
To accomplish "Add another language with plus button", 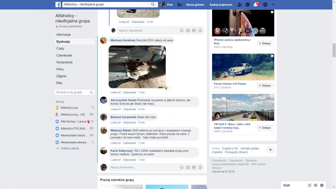I will 270,150.
